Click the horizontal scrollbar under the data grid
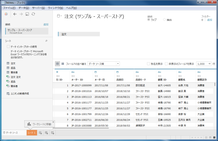This screenshot has width=218, height=141. [x=81, y=128]
